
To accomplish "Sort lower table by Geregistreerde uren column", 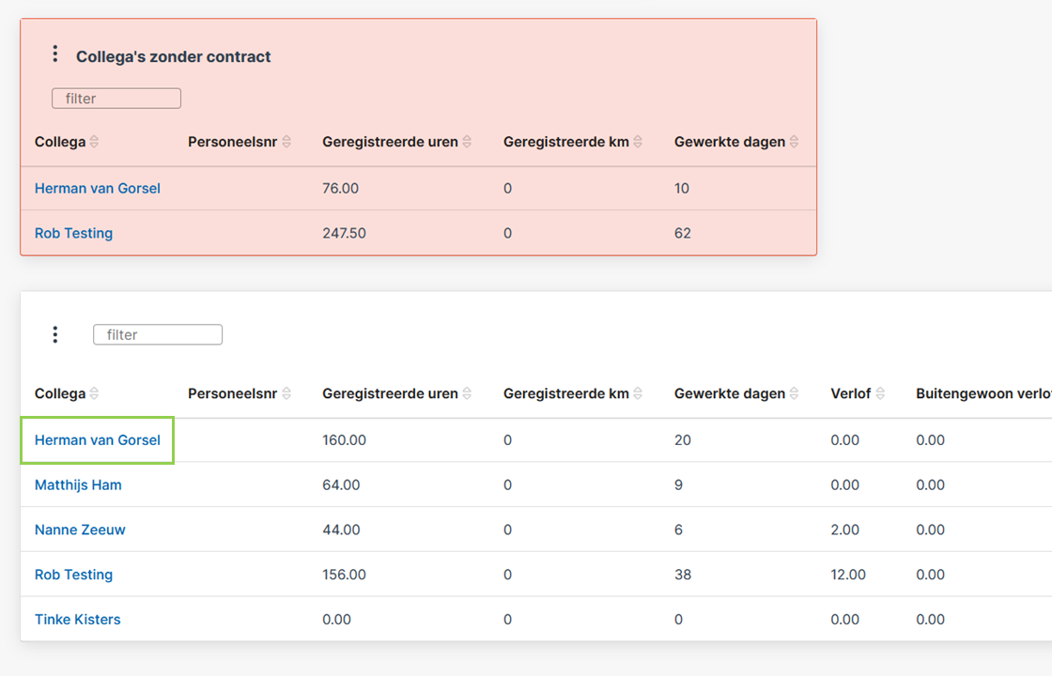I will coord(467,393).
